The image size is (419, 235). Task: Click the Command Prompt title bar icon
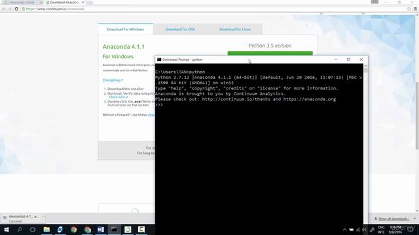click(159, 59)
